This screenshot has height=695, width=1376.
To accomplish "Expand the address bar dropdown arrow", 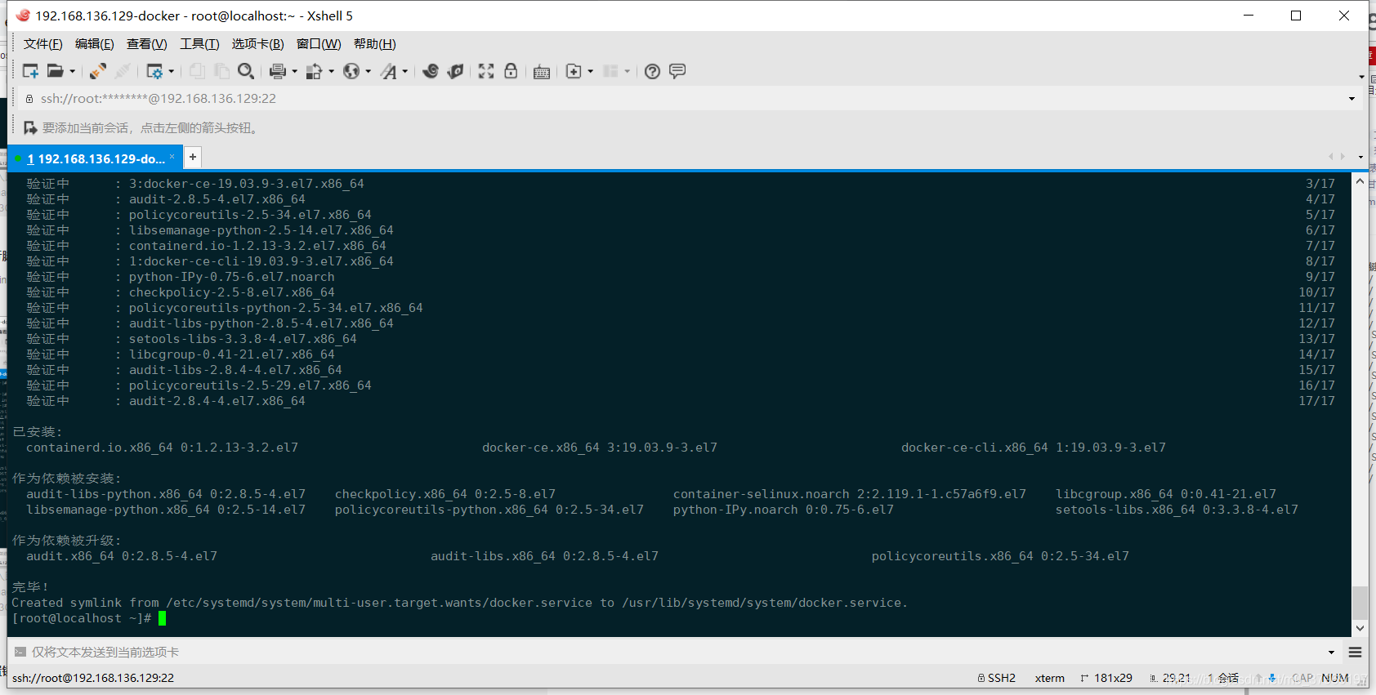I will point(1352,99).
